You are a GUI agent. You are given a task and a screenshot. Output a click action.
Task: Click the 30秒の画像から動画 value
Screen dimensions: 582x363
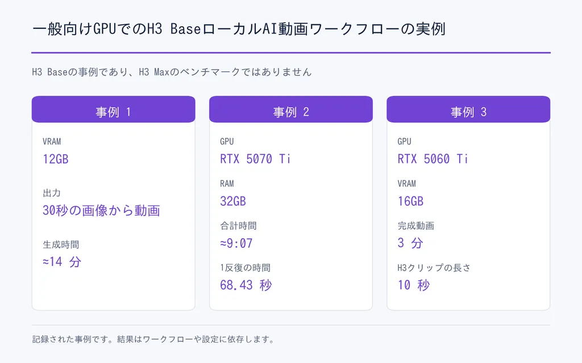(101, 210)
